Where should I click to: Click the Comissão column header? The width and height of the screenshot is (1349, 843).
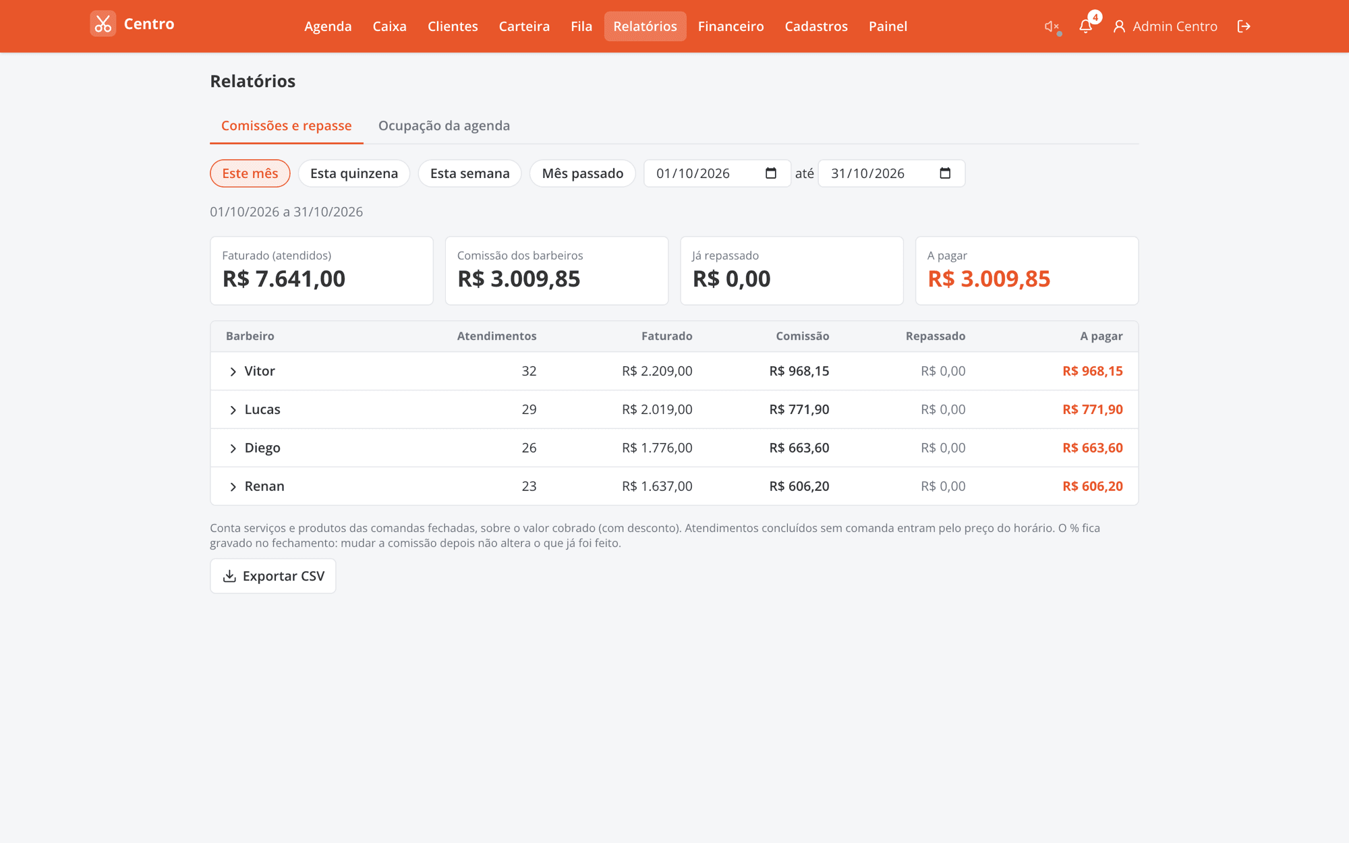802,337
